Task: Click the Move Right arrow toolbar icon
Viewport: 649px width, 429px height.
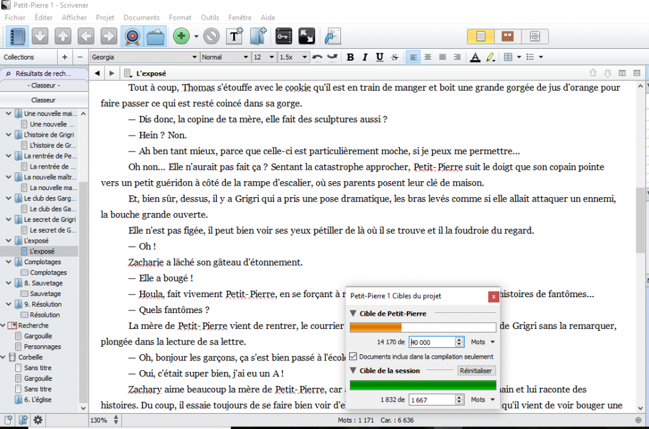Action: point(109,36)
